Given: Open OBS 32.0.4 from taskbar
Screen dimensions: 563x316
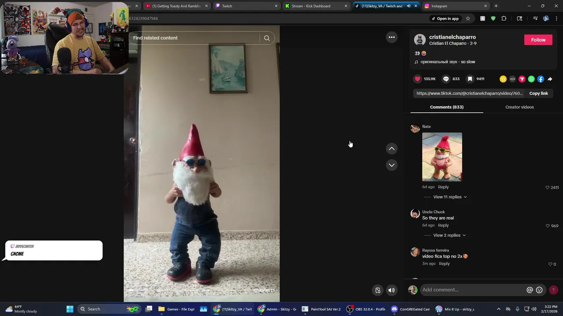Looking at the screenshot, I should (366, 309).
